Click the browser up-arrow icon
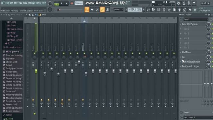This screenshot has width=213, height=120. (4, 15)
